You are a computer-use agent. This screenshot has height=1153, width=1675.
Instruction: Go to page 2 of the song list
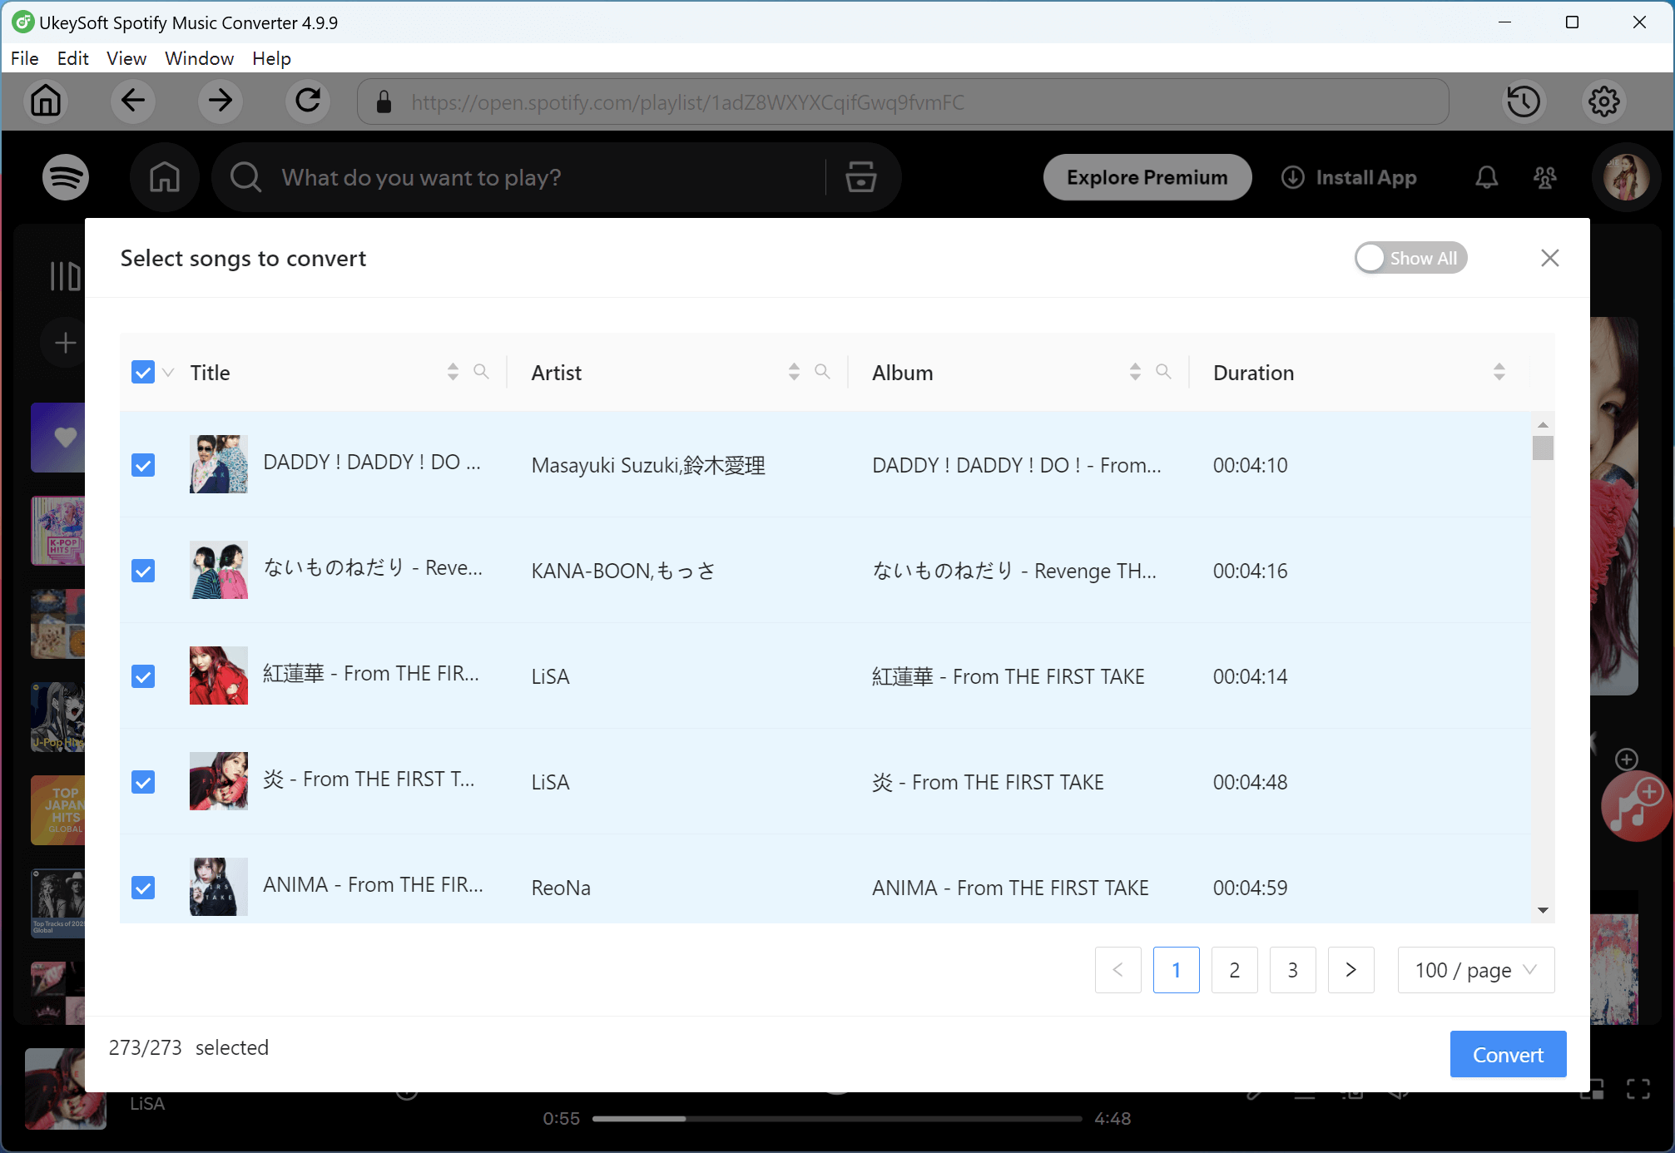[1234, 970]
